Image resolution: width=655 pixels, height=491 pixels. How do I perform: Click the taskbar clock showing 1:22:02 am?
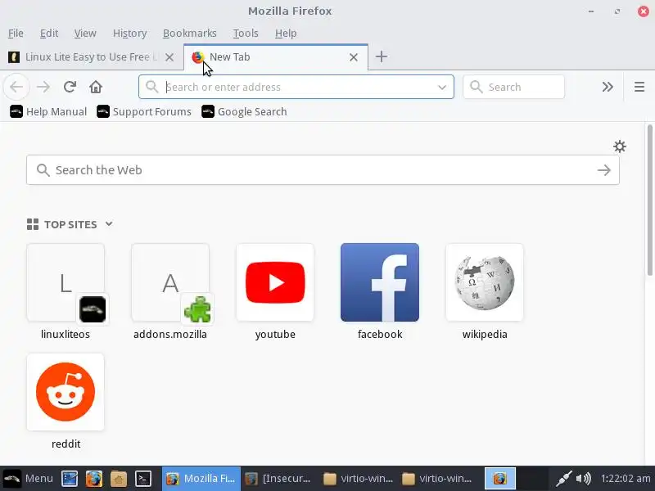(626, 478)
